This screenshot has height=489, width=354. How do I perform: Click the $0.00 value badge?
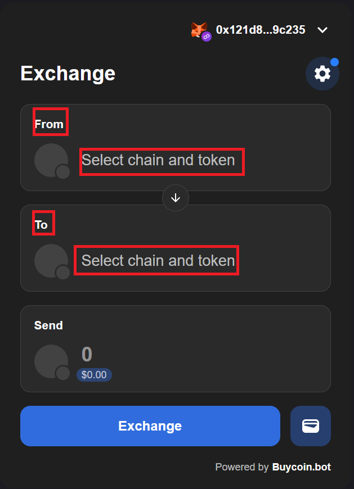(x=94, y=375)
